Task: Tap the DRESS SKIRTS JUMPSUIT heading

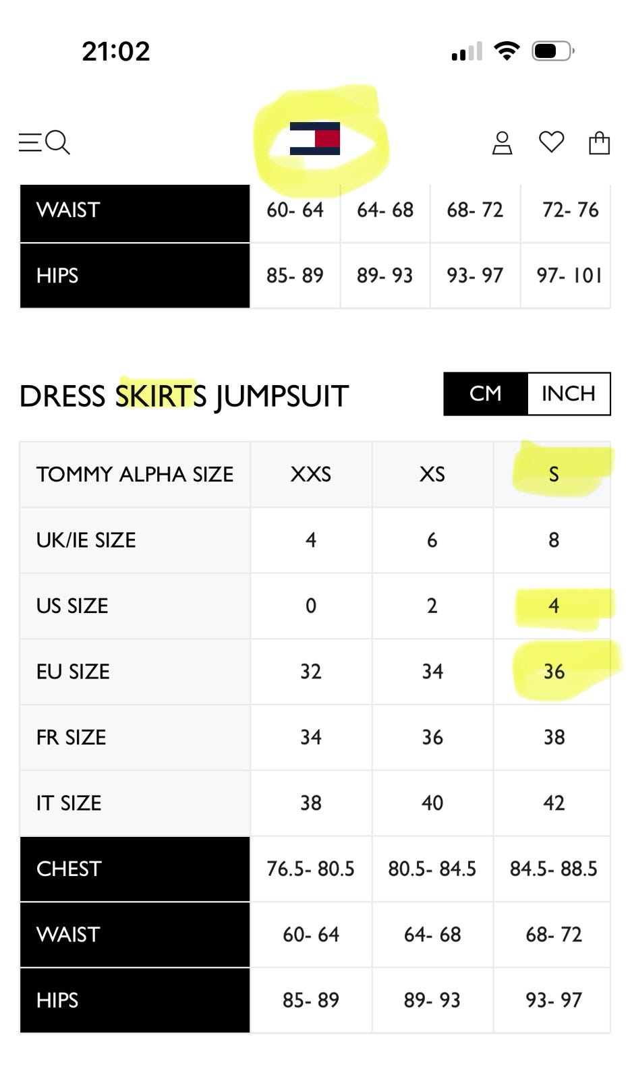Action: pyautogui.click(x=184, y=396)
